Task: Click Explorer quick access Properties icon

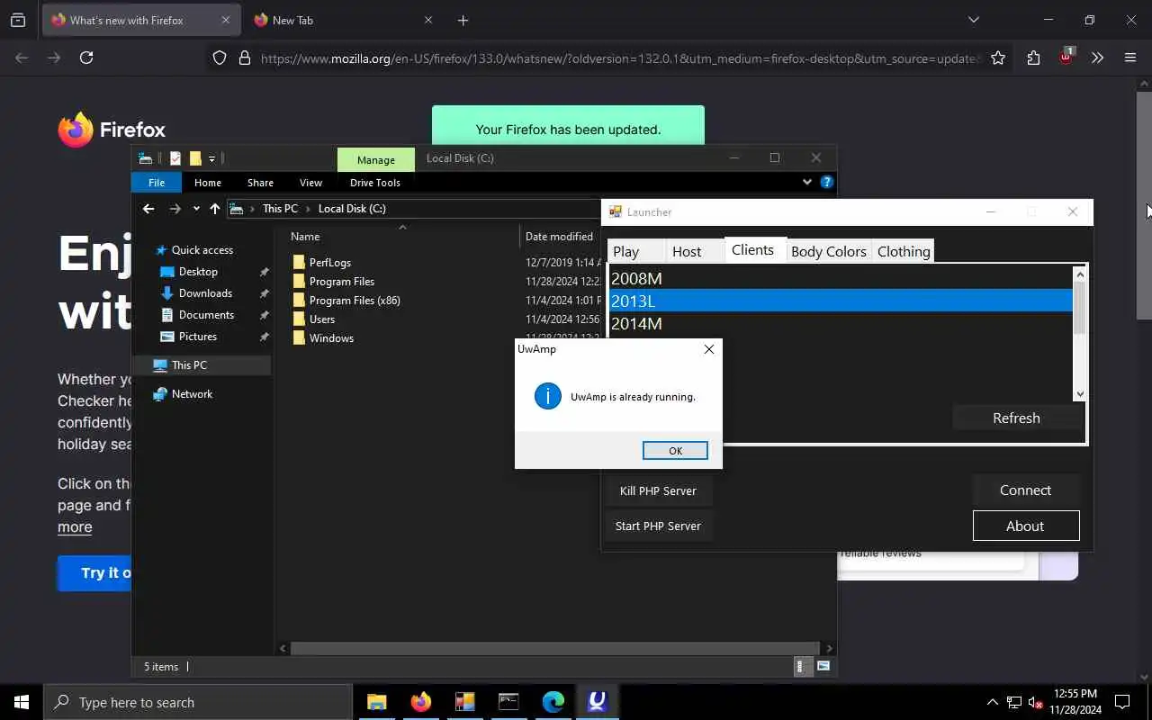Action: [175, 158]
